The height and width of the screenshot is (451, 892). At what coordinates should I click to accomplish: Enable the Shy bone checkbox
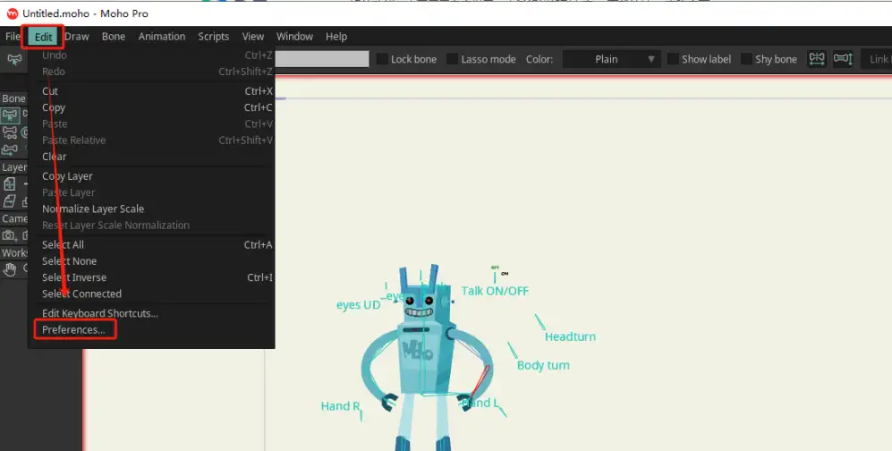(x=746, y=59)
